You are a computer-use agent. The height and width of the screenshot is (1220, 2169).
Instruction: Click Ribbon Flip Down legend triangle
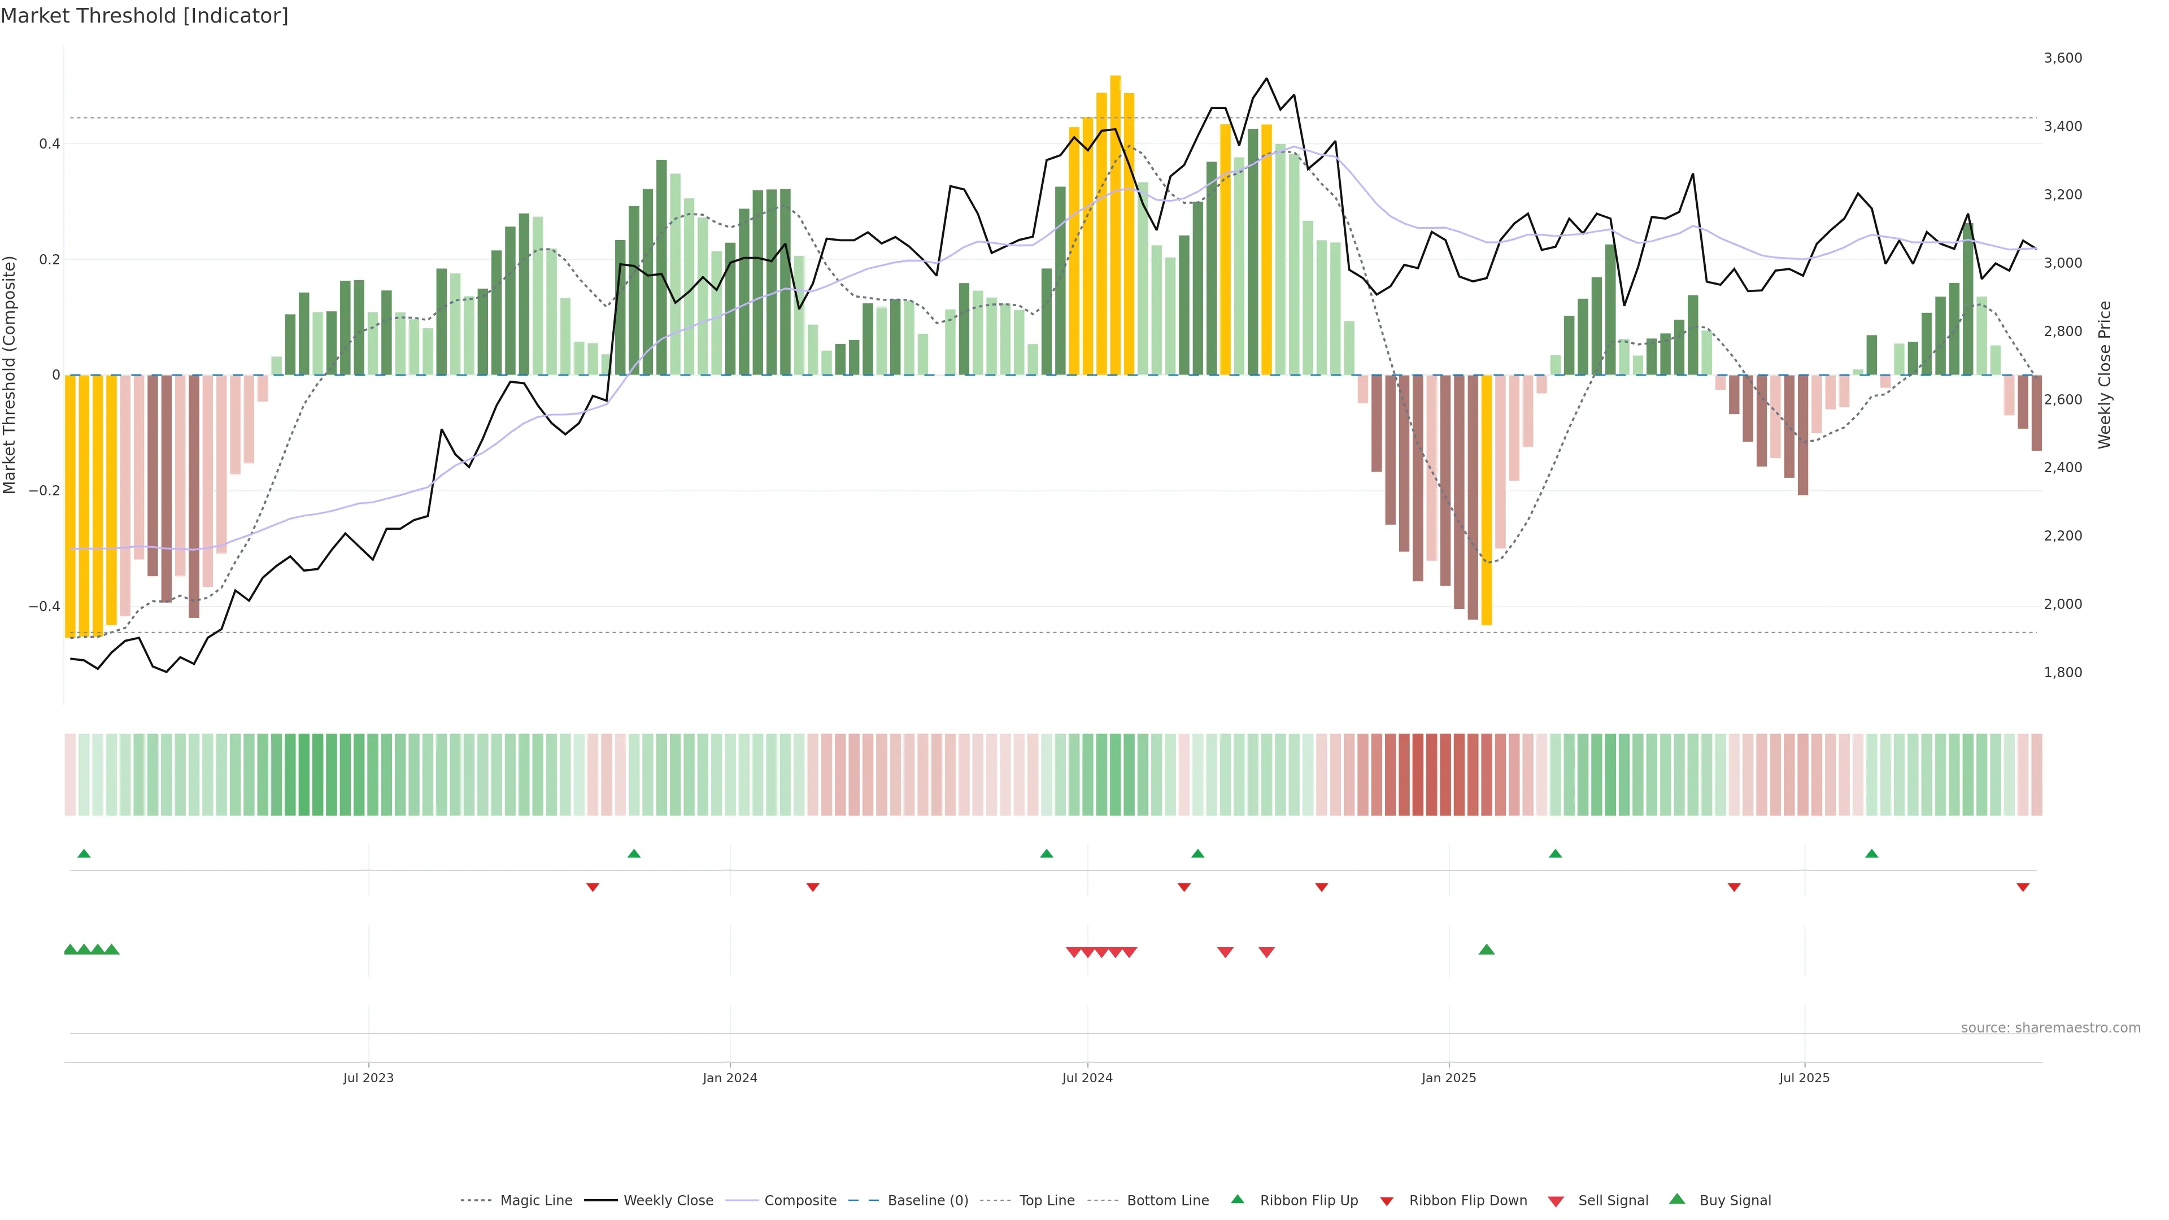point(1387,1201)
